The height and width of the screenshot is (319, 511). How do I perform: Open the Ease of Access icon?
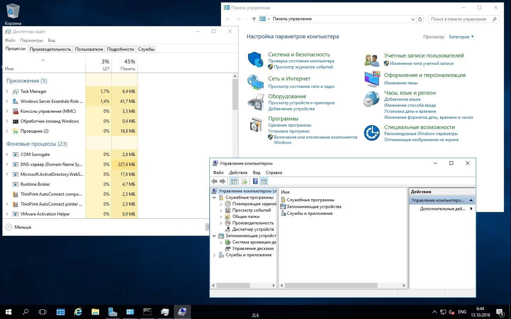(x=372, y=133)
